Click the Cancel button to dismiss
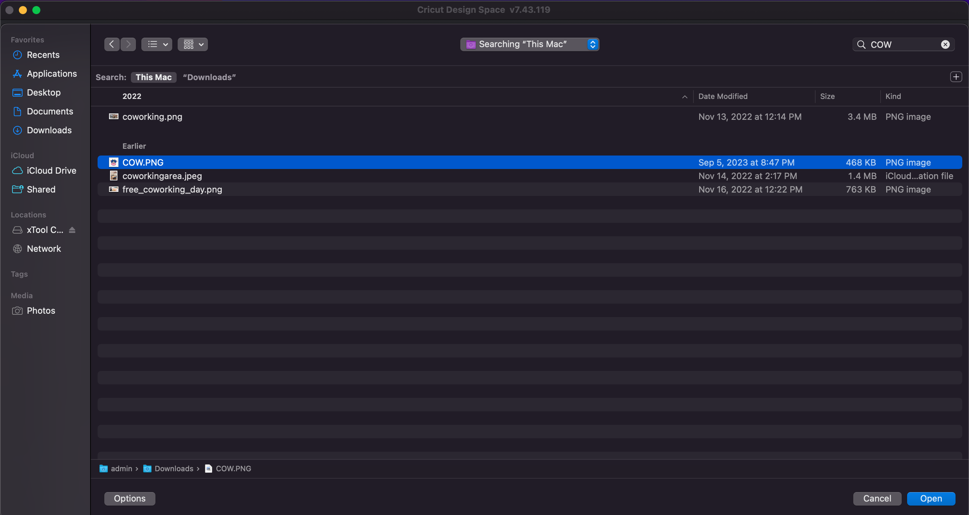The image size is (969, 515). [x=877, y=498]
